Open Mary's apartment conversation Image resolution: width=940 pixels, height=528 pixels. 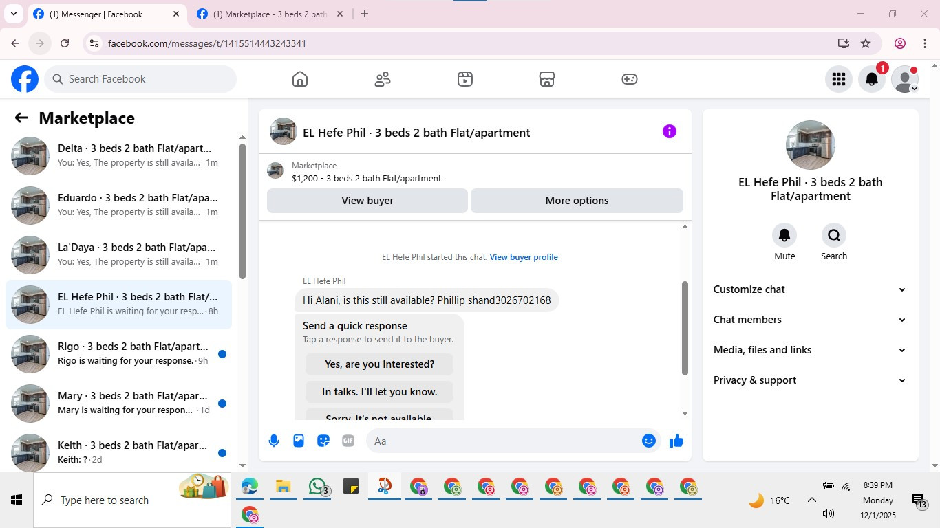118,403
